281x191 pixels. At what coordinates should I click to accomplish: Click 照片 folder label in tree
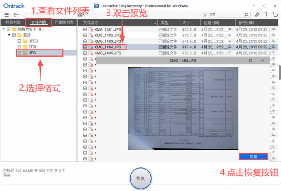click(27, 35)
